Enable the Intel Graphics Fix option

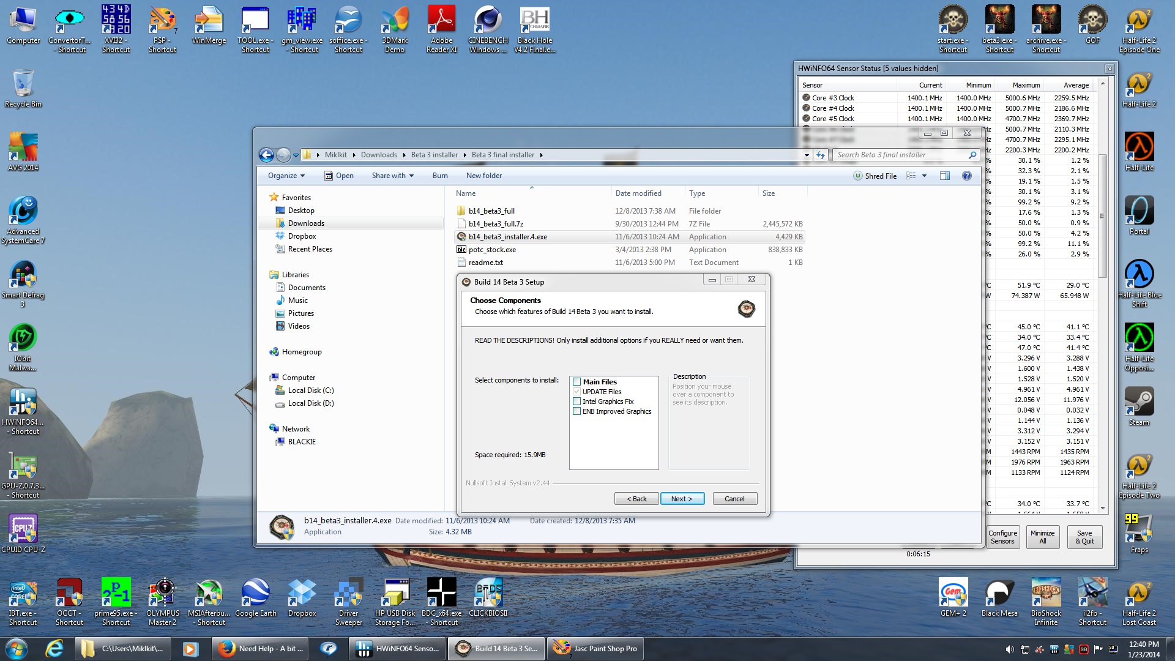[576, 401]
